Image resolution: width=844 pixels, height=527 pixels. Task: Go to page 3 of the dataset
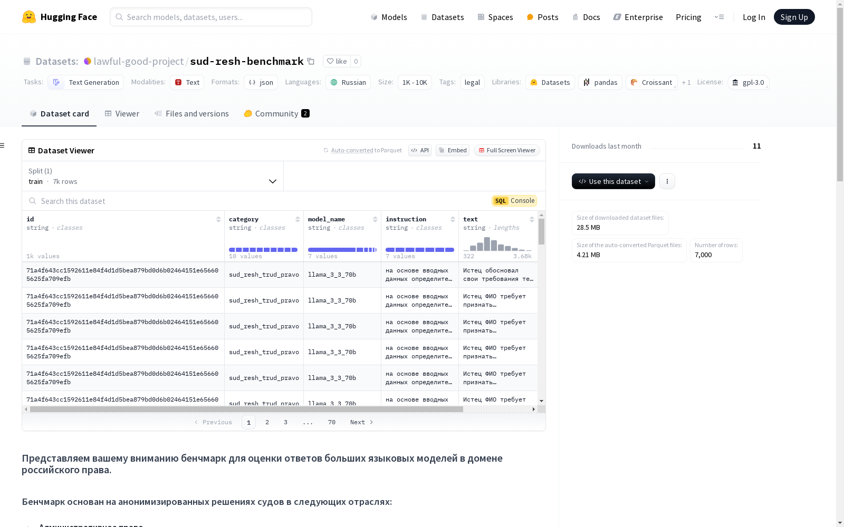coord(286,422)
